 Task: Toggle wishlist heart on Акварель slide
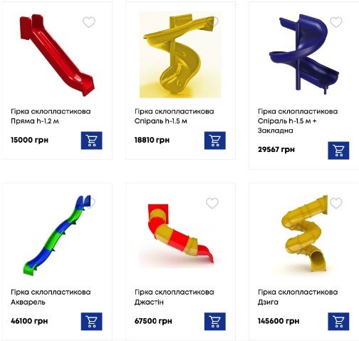click(x=89, y=203)
